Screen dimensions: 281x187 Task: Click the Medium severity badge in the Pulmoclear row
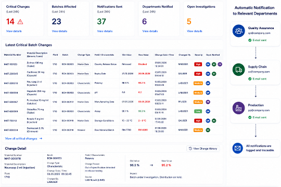tap(198, 102)
